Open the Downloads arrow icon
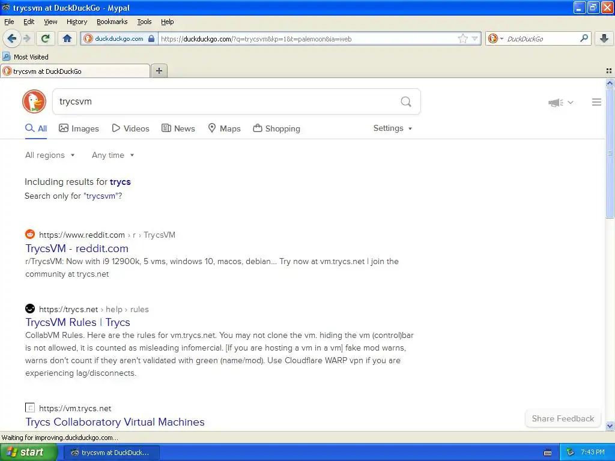This screenshot has width=615, height=461. coord(604,38)
